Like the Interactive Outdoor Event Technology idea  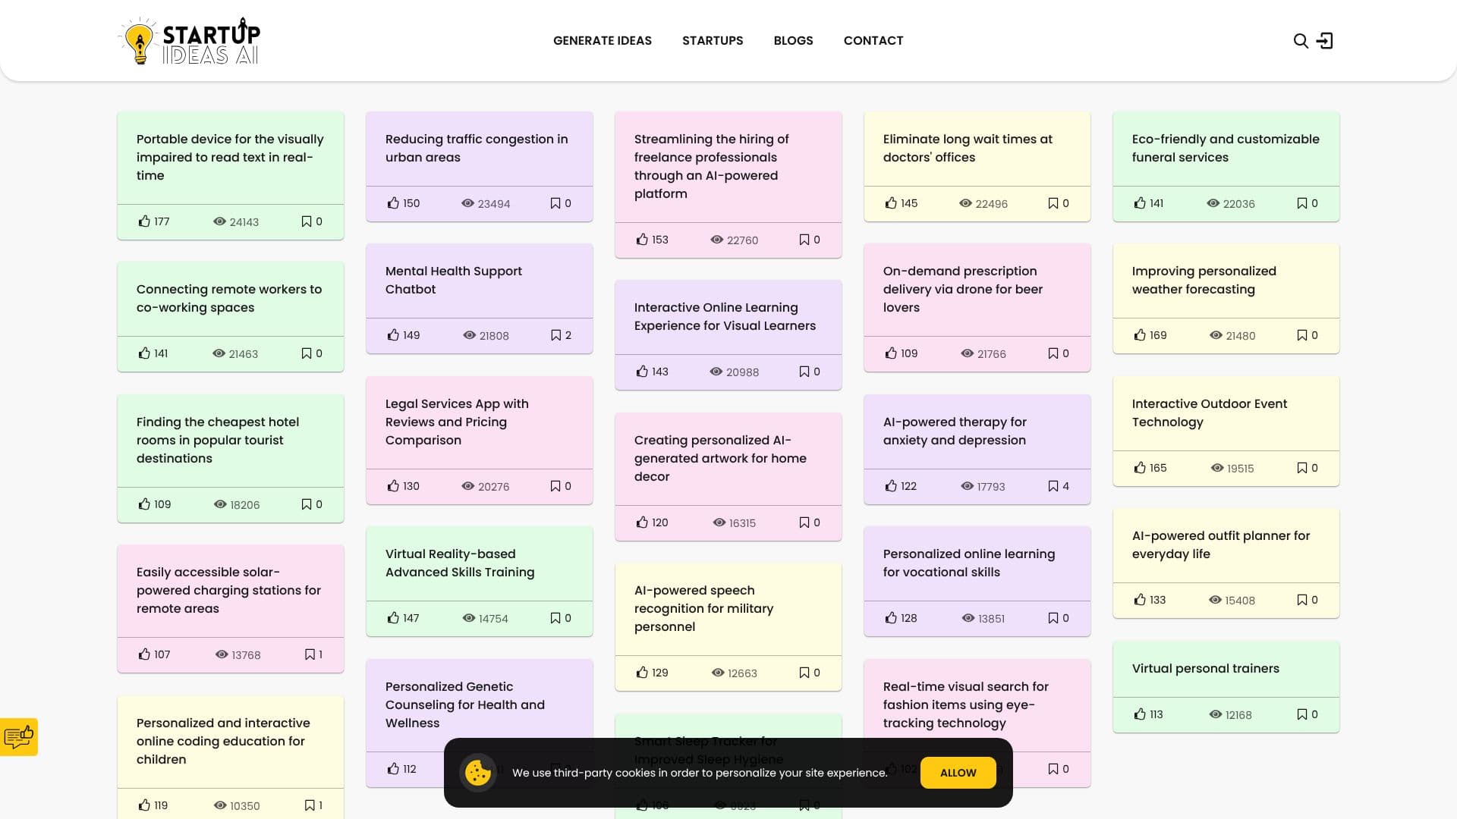[x=1140, y=468]
